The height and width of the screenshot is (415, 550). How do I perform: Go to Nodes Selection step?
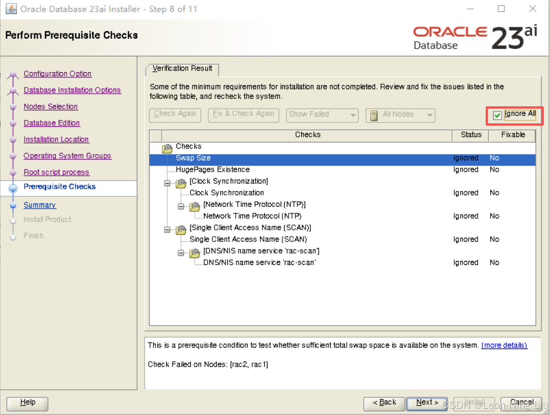(51, 106)
